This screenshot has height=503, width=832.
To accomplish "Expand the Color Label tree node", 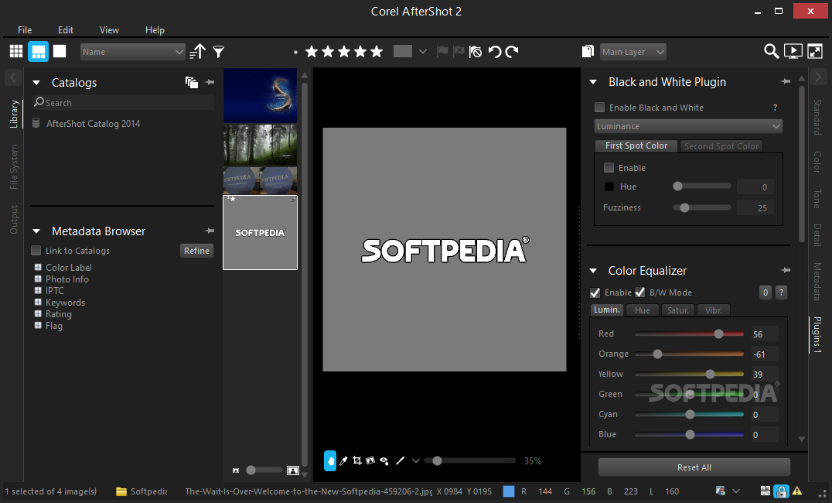I will 38,267.
